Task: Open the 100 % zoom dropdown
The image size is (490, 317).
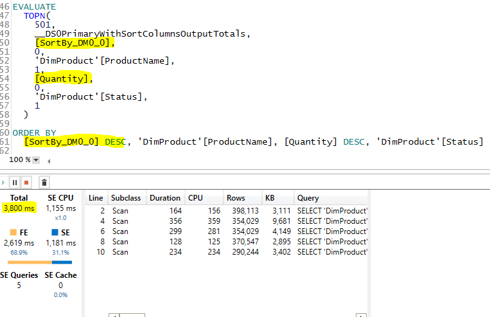Action: point(36,160)
